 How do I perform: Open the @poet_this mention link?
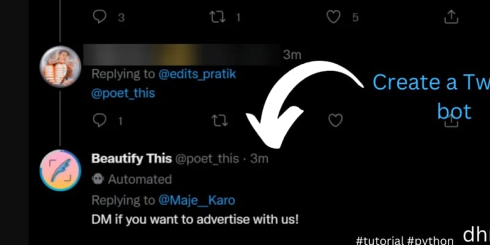pos(123,93)
